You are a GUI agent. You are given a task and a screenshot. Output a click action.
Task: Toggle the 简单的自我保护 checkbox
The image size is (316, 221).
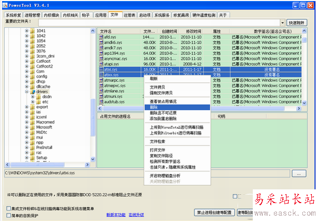click(8, 215)
